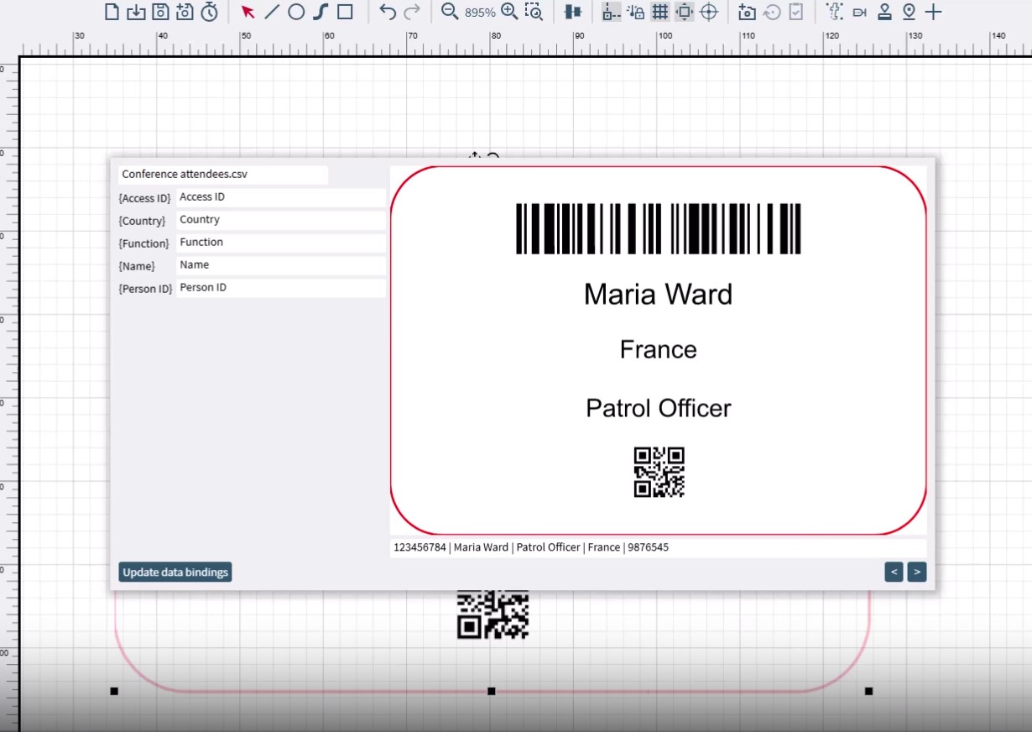Select the circle shape tool

(296, 12)
